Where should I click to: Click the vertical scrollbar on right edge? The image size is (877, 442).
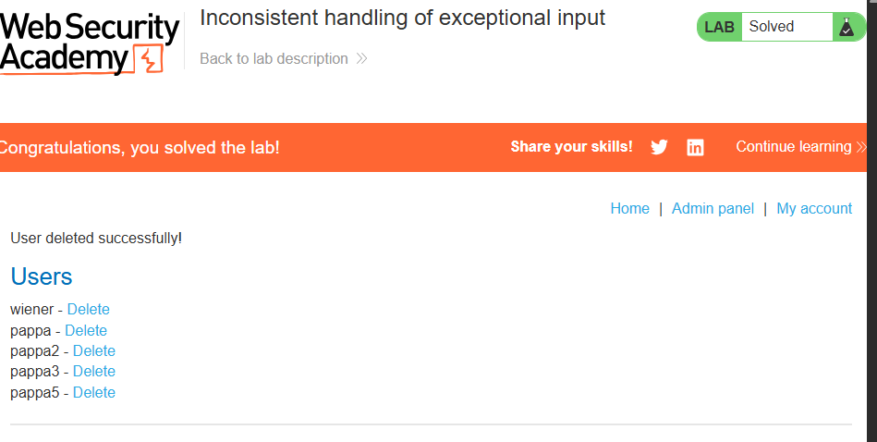point(872,221)
